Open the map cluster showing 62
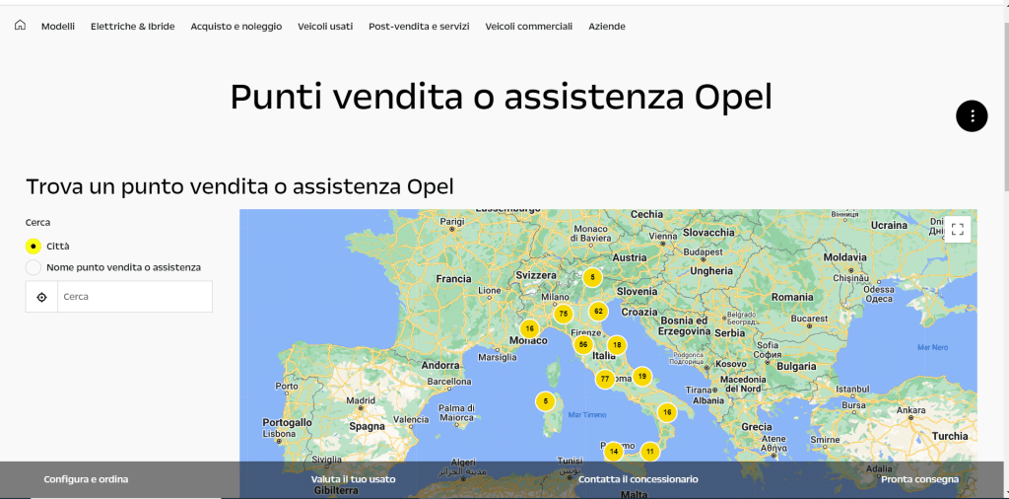1009x499 pixels. coord(598,312)
